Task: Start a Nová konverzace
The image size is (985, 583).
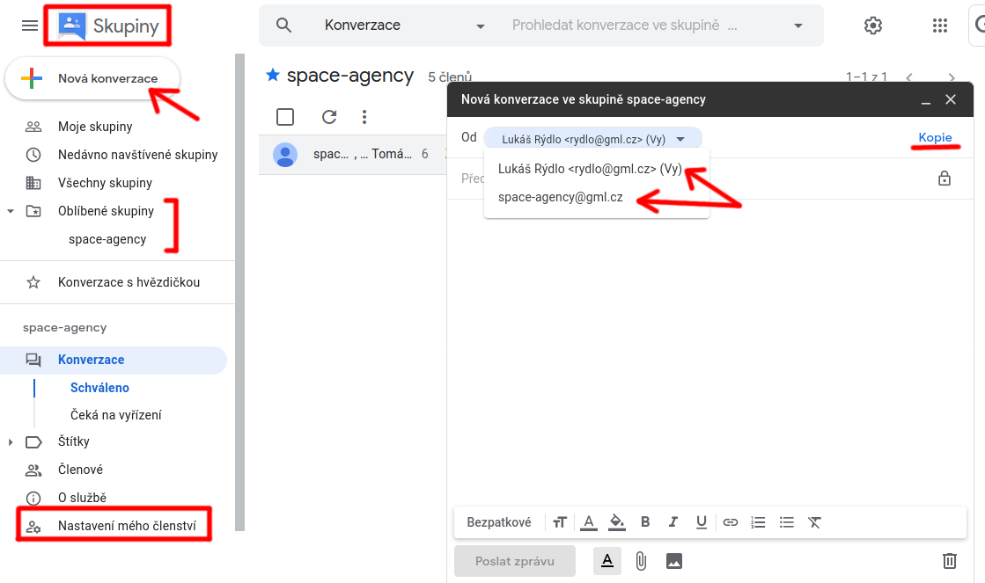Action: 92,78
